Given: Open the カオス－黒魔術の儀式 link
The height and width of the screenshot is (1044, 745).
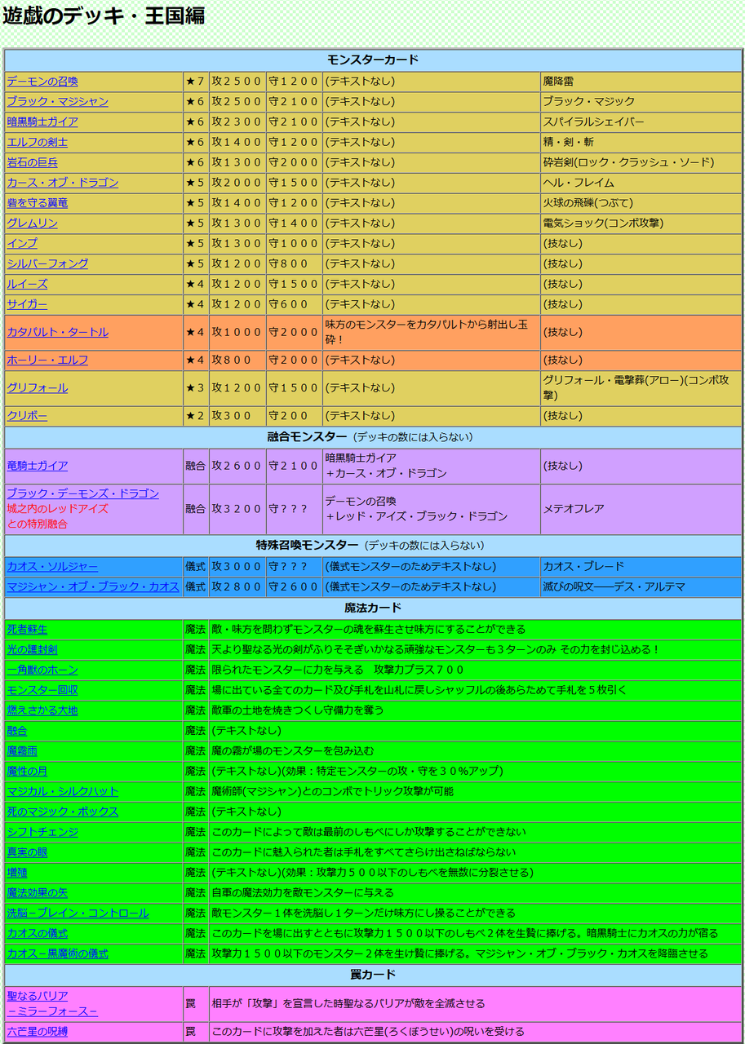Looking at the screenshot, I should click(x=57, y=954).
